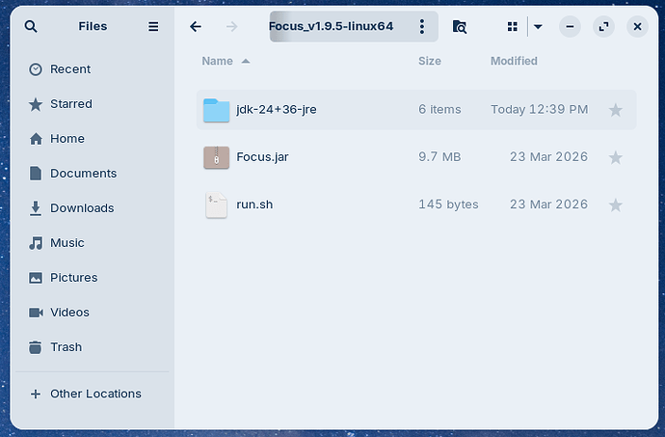Click the "run.sh" file name

pos(254,205)
